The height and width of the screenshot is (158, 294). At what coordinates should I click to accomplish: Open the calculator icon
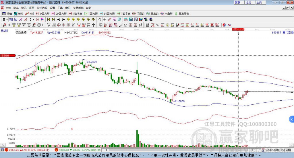tap(131, 19)
